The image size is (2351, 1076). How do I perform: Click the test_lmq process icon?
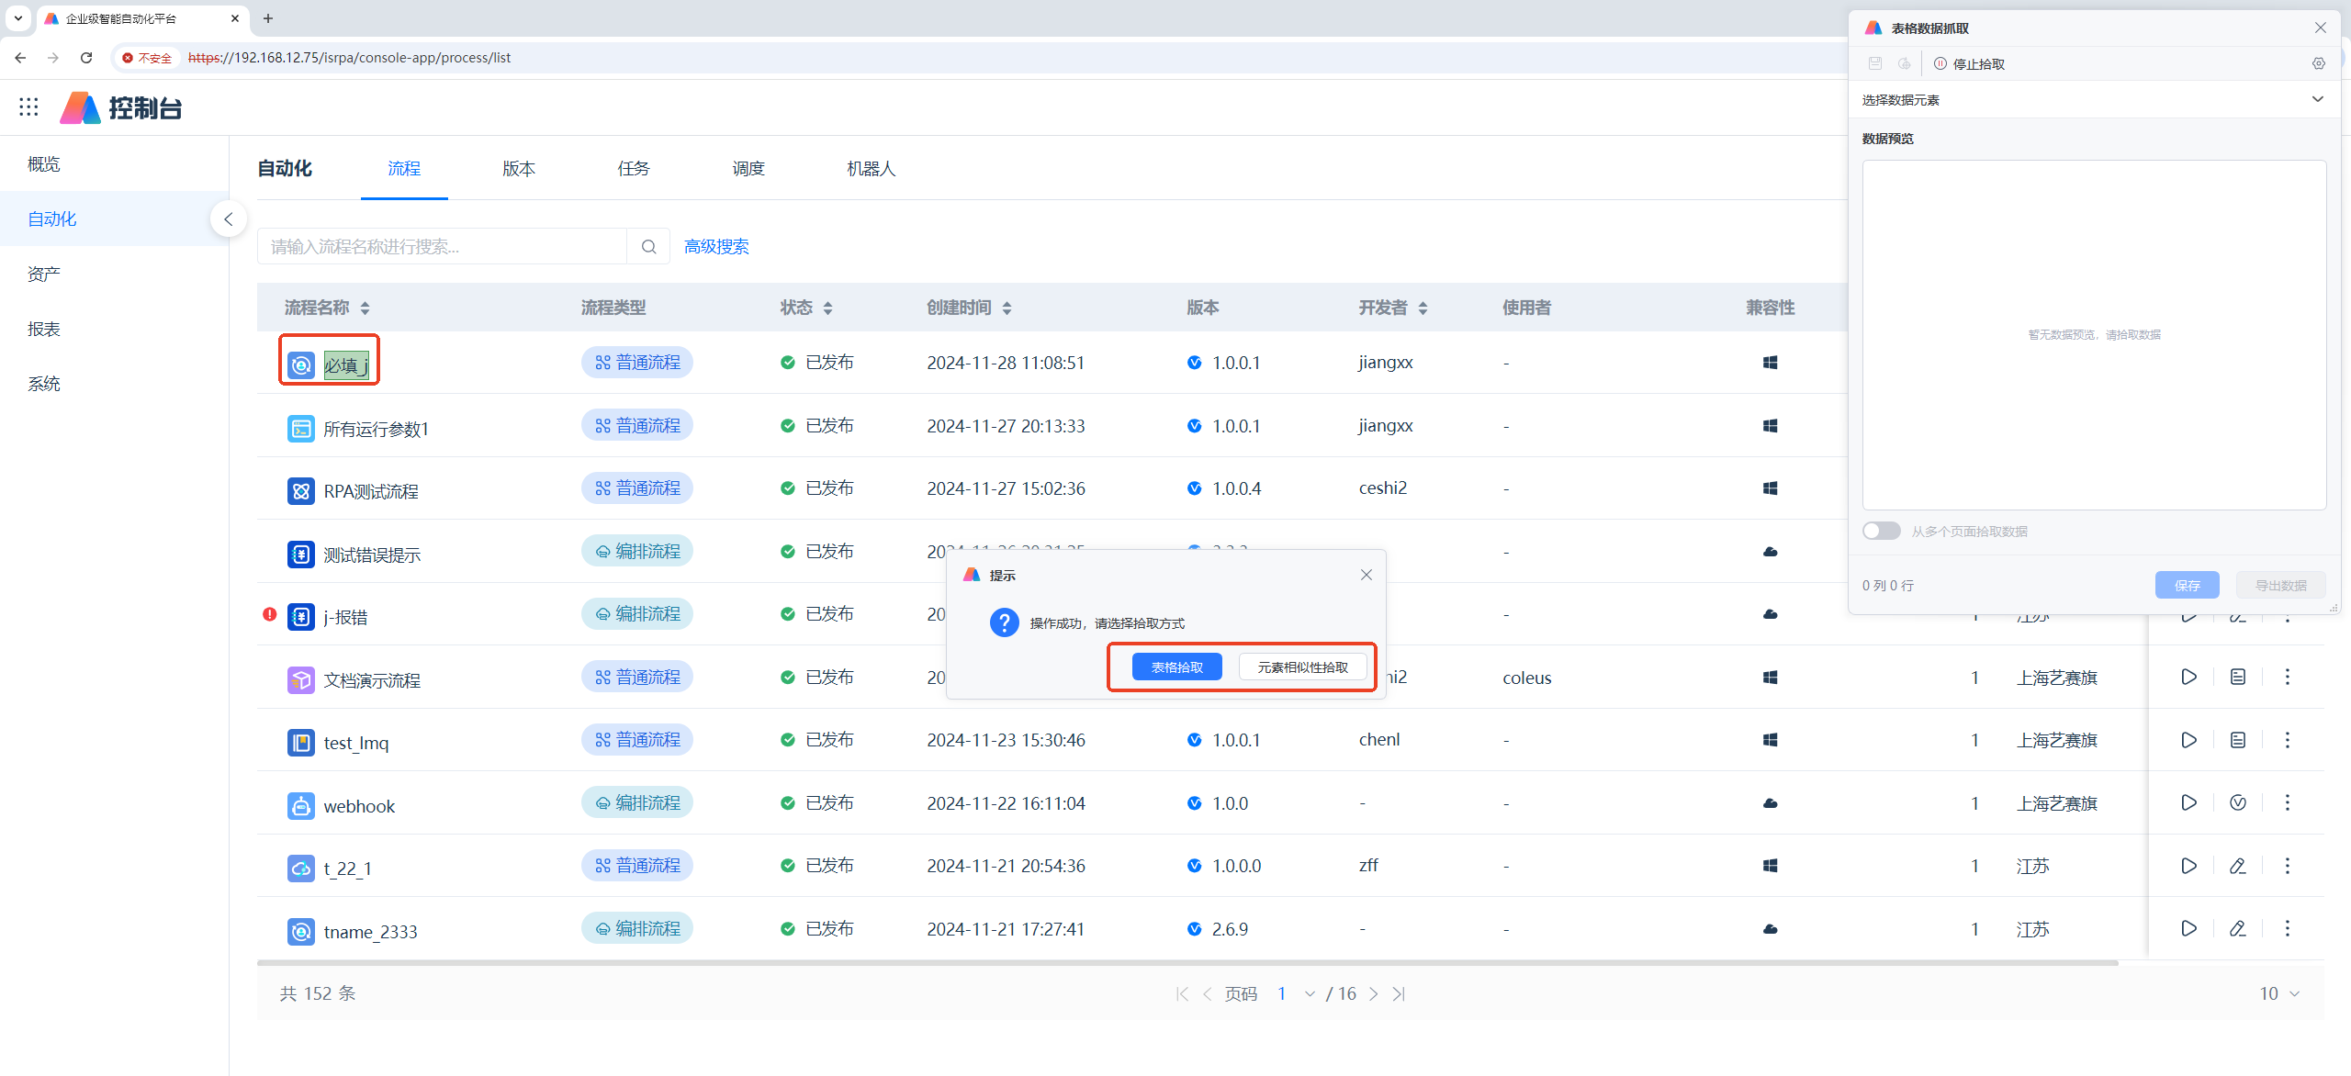point(300,743)
